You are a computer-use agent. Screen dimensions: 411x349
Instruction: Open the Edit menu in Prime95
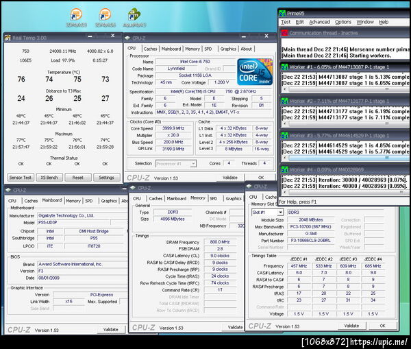(299, 22)
